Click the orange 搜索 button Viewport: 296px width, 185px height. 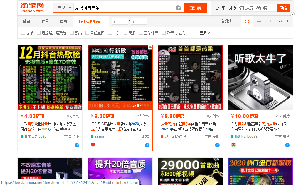[195, 8]
